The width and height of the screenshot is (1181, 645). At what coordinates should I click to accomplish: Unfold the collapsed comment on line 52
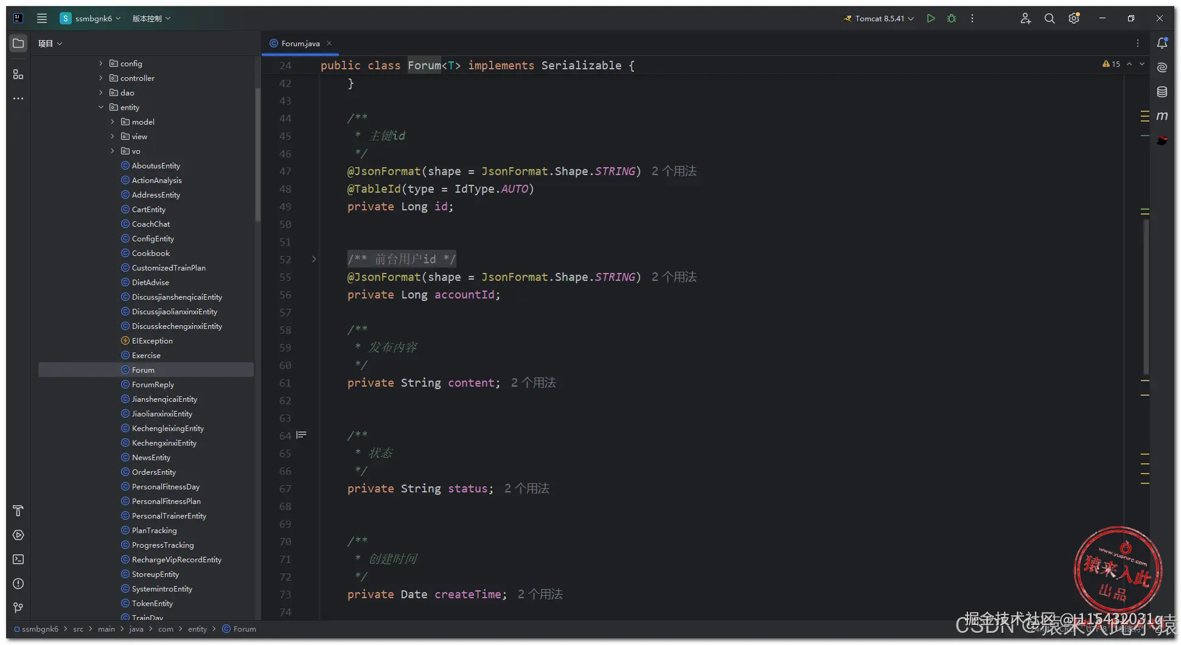pos(314,259)
